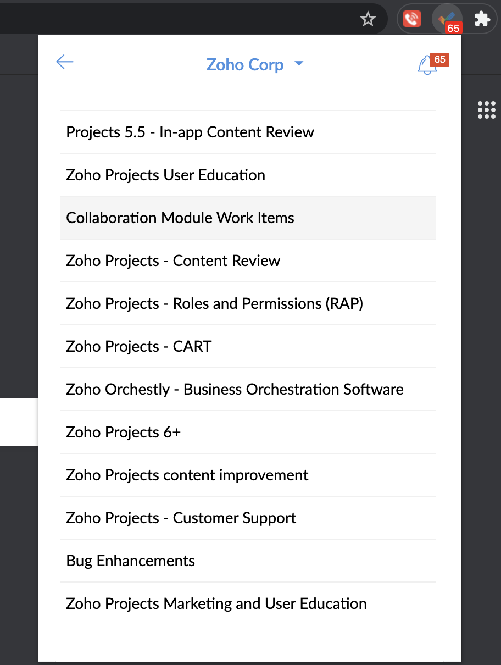The width and height of the screenshot is (501, 665).
Task: Open notifications bell with 65 badge
Action: pyautogui.click(x=427, y=65)
